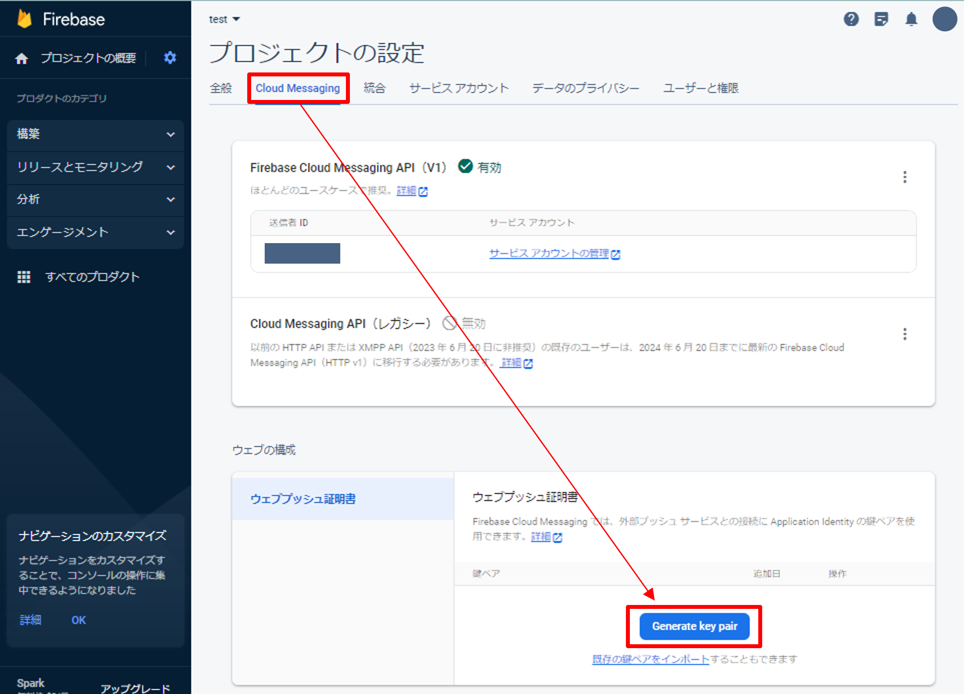Click the Spark plan label
The image size is (964, 694).
pyautogui.click(x=31, y=683)
